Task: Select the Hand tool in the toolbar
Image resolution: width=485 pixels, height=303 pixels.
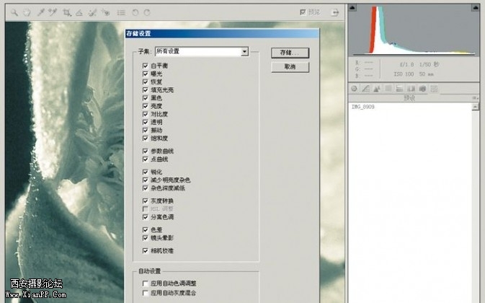Action: [27, 12]
